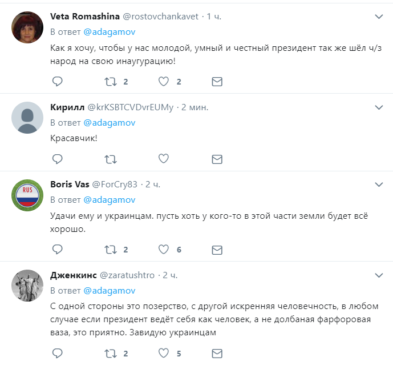
Task: Open more options chevron on Veta Romashina's tweet
Action: (x=379, y=17)
